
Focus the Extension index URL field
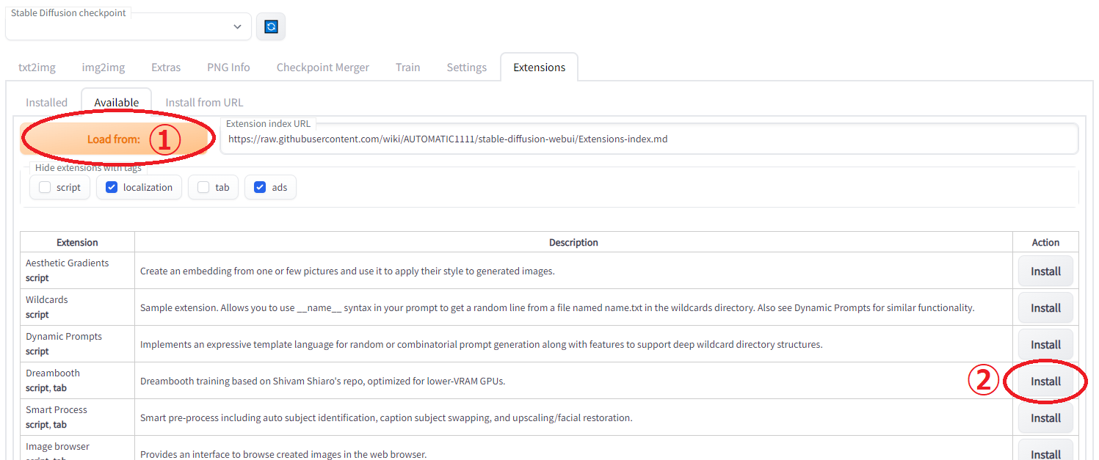[x=650, y=139]
